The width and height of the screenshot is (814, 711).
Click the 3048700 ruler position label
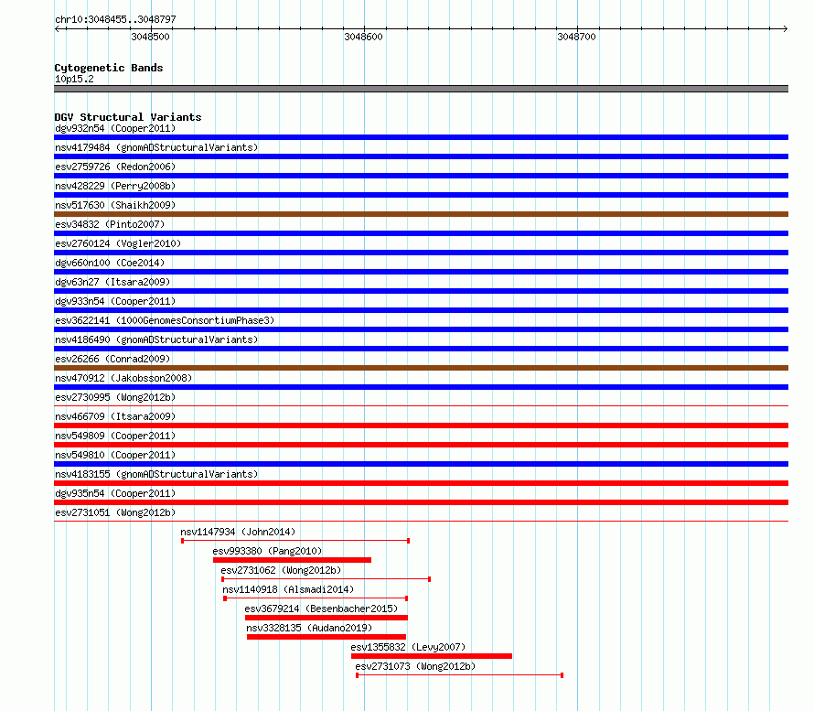(x=576, y=37)
